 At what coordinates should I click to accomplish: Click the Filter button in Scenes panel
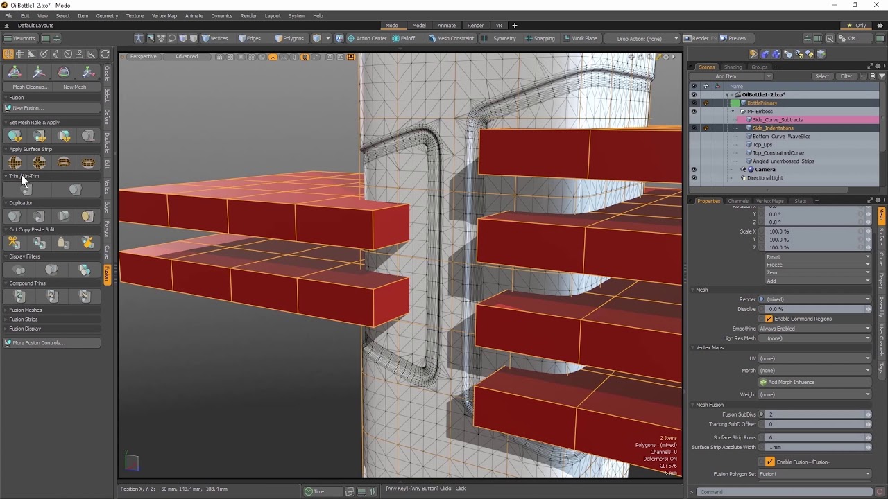846,76
